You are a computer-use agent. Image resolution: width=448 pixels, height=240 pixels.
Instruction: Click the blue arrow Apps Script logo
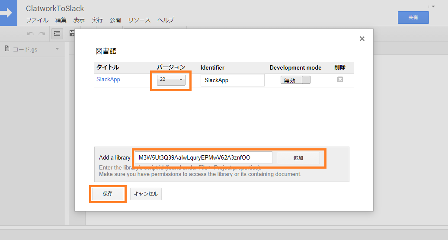pyautogui.click(x=8, y=13)
